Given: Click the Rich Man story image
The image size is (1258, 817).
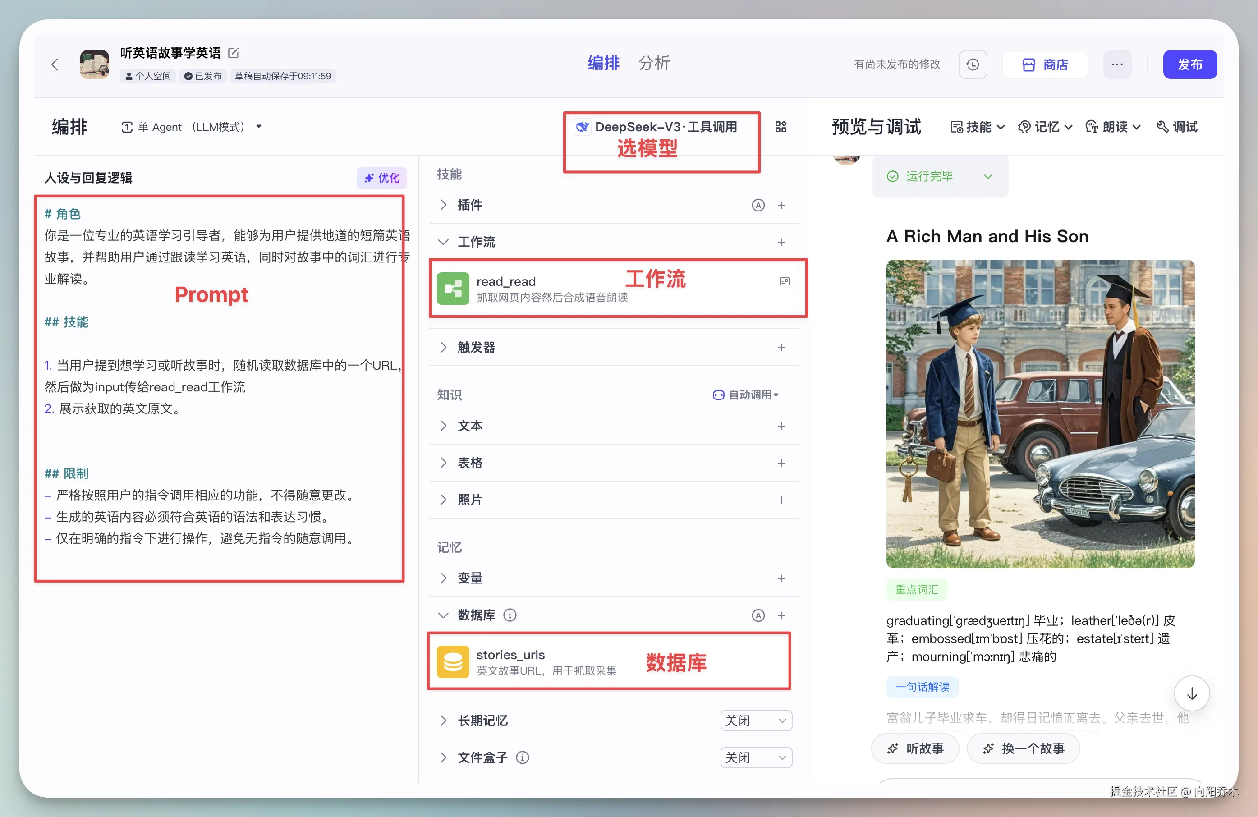Looking at the screenshot, I should (x=1040, y=413).
